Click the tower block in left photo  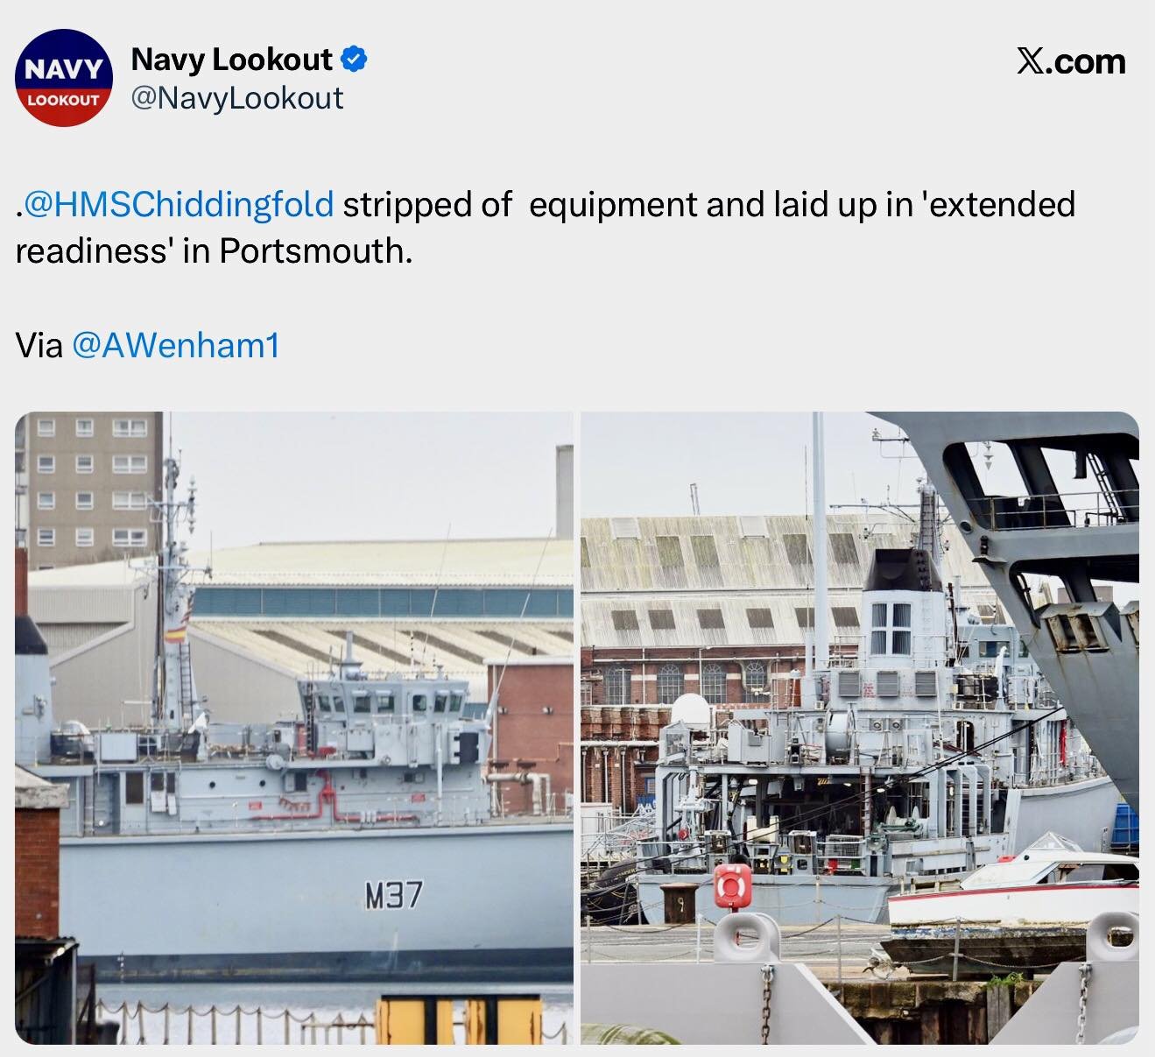89,478
